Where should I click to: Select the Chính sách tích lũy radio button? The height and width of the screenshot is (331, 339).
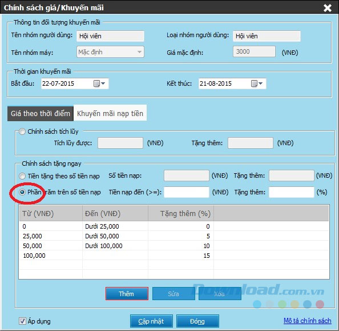[22, 131]
